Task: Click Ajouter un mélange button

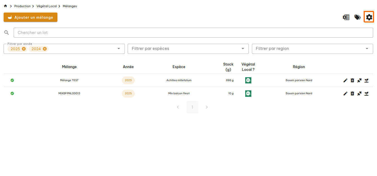Action: pyautogui.click(x=30, y=17)
